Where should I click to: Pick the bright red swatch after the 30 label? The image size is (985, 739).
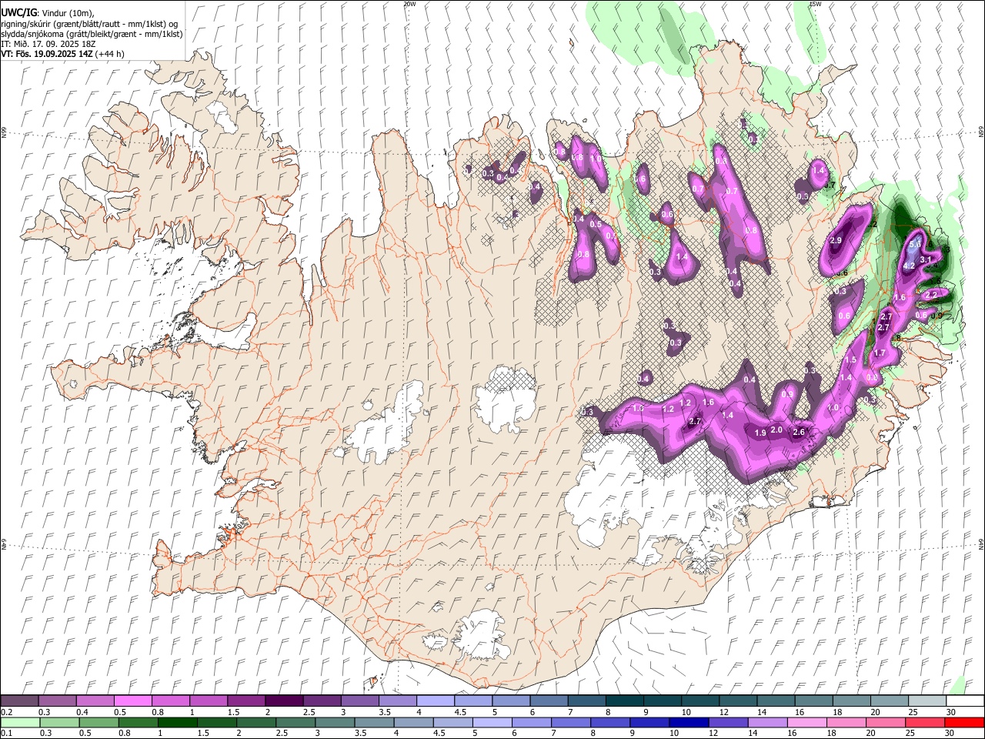964,722
